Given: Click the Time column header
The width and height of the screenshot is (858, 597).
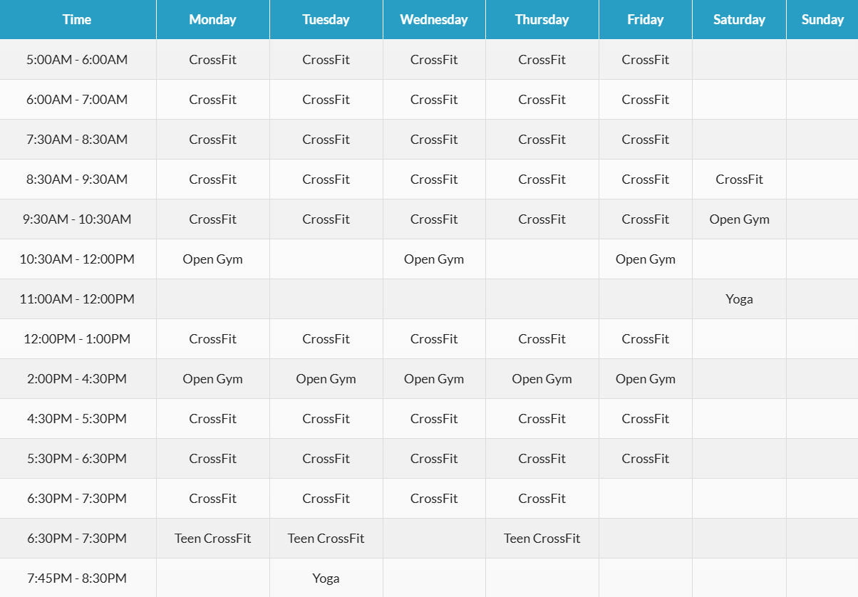Looking at the screenshot, I should (x=77, y=19).
